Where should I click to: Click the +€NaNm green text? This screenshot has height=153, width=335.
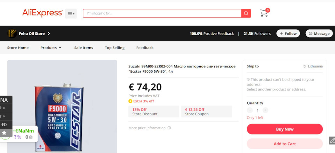(x=23, y=131)
